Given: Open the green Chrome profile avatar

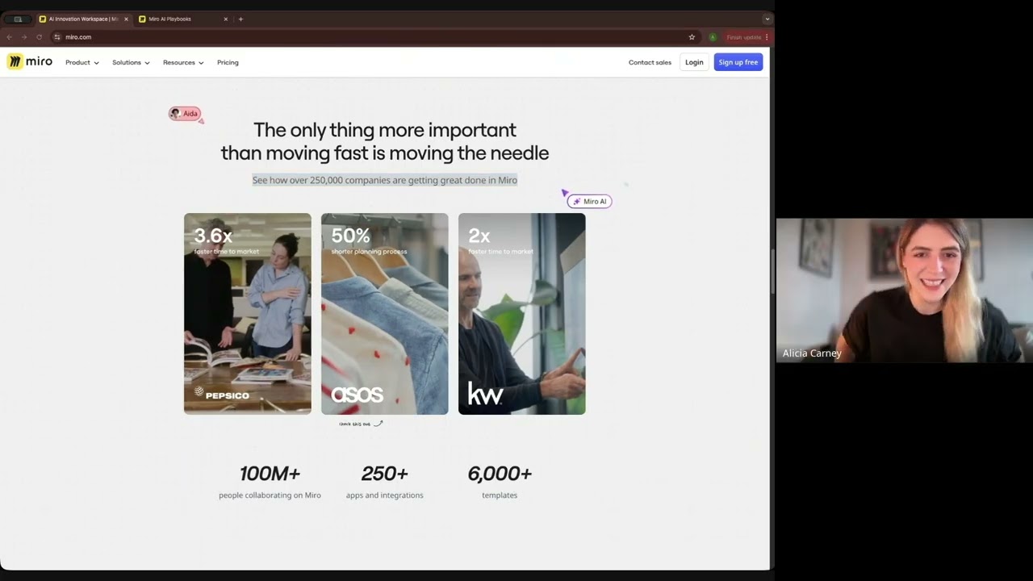Looking at the screenshot, I should click(x=713, y=37).
